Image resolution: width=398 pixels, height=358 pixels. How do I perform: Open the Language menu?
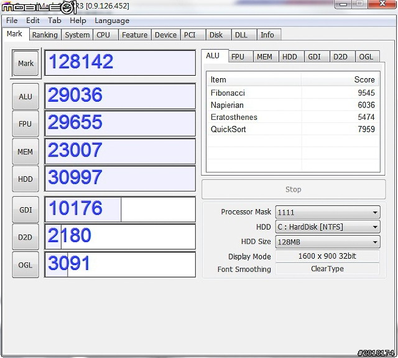click(x=111, y=20)
